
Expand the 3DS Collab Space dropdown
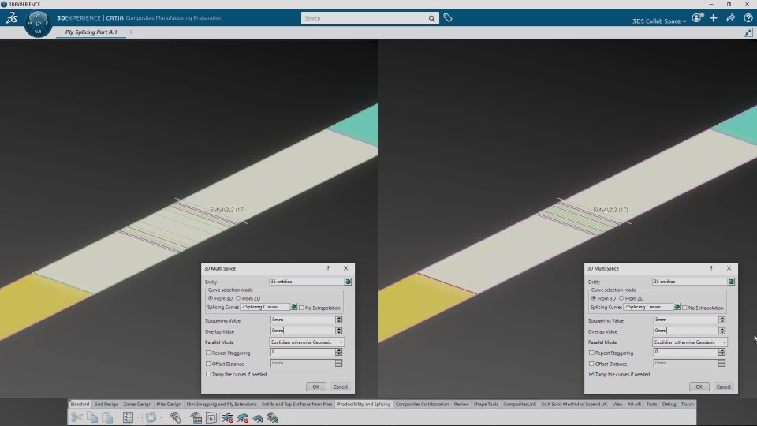659,21
